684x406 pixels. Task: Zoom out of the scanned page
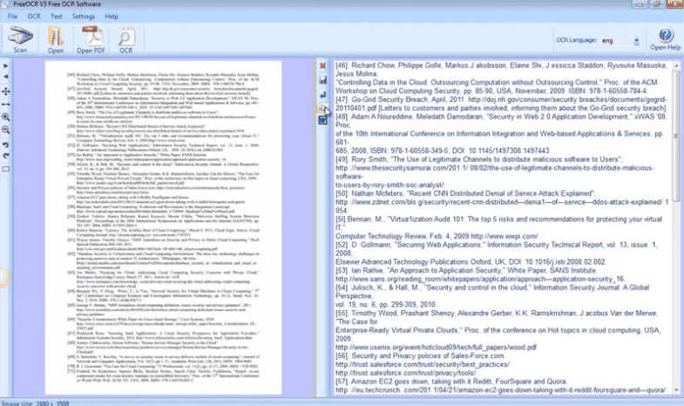pyautogui.click(x=6, y=130)
